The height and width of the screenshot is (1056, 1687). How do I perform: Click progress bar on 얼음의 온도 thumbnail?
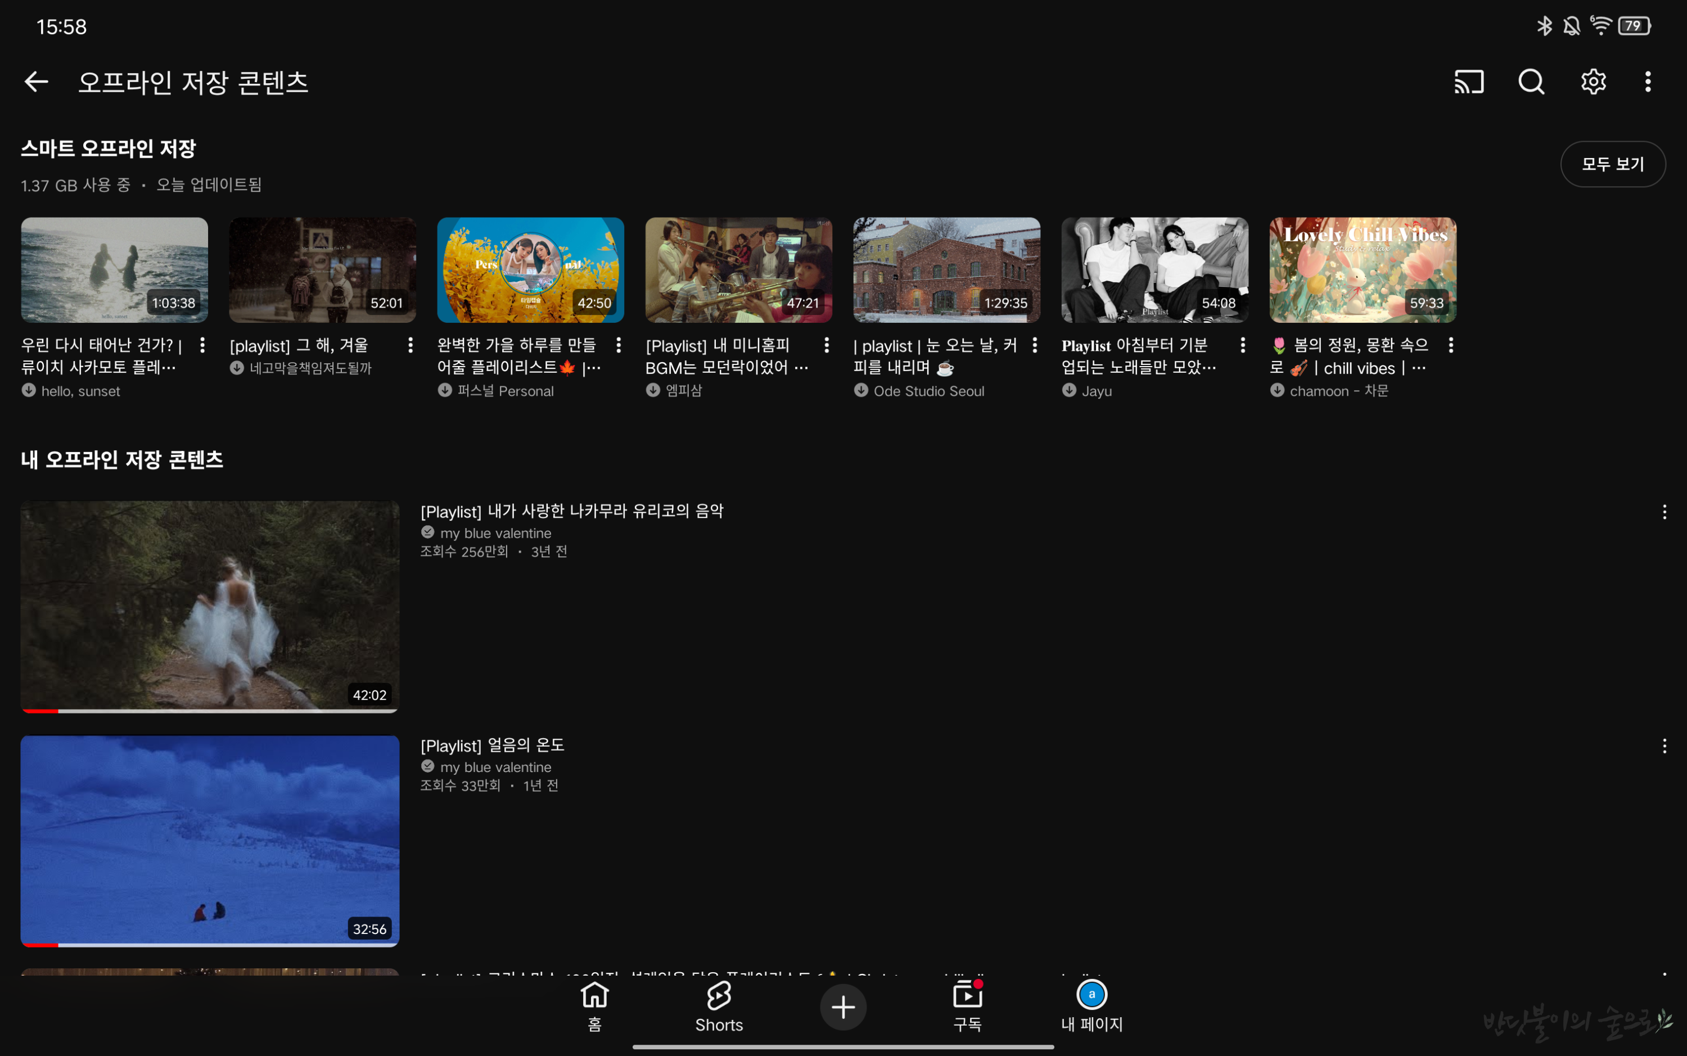coord(210,944)
